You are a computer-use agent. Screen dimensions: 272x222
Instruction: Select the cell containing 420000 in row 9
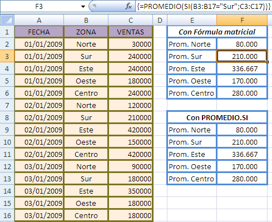click(131, 130)
